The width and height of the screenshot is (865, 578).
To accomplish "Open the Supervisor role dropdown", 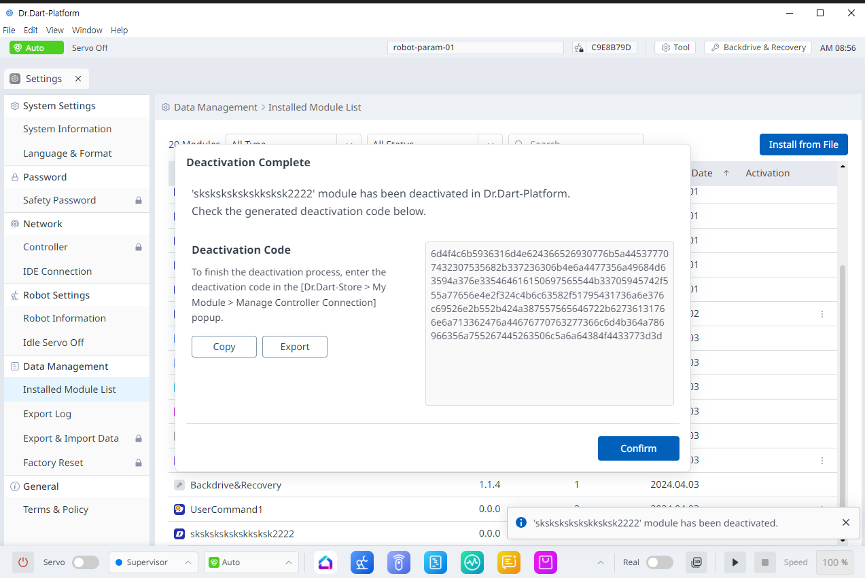I will click(x=153, y=562).
